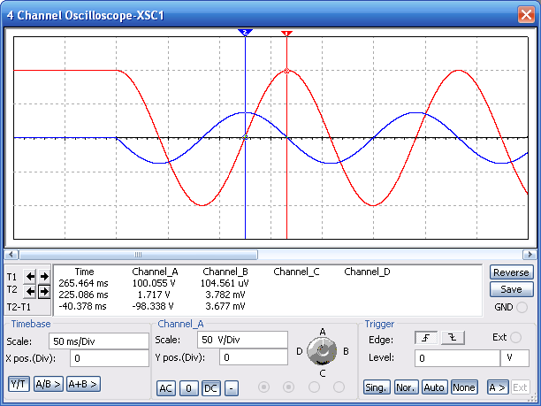Switch to A+B display mode
This screenshot has height=406, width=541.
click(x=83, y=384)
